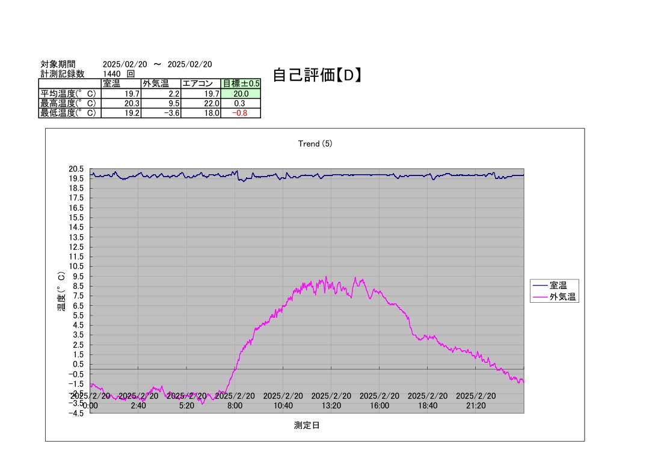Click the red -0.8 value cell
The width and height of the screenshot is (661, 462).
(241, 113)
